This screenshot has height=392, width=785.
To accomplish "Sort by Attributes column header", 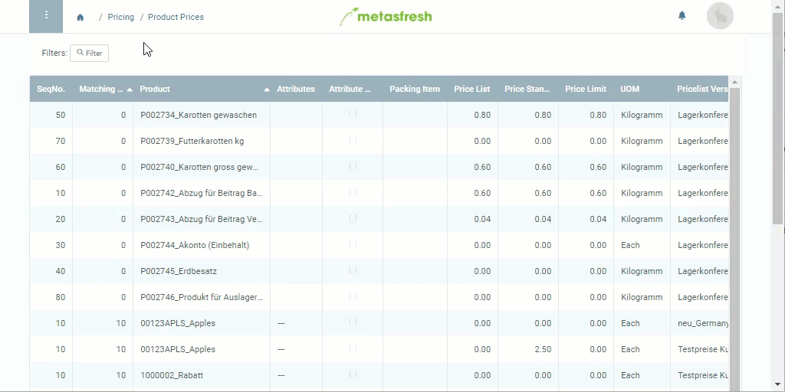I will point(296,89).
